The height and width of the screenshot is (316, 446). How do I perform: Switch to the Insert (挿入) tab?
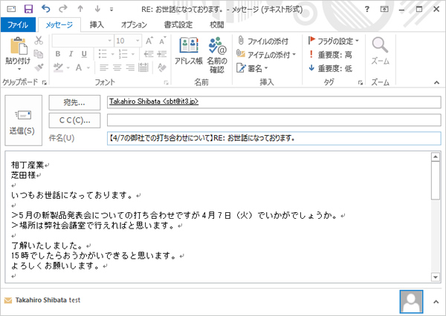click(97, 24)
